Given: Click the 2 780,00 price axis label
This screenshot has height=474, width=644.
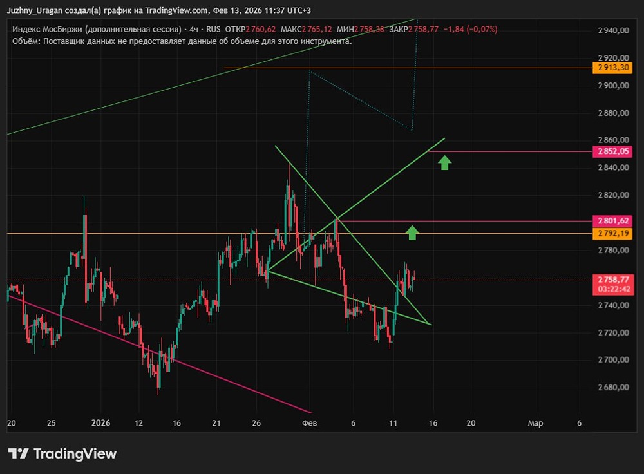Looking at the screenshot, I should pyautogui.click(x=613, y=250).
